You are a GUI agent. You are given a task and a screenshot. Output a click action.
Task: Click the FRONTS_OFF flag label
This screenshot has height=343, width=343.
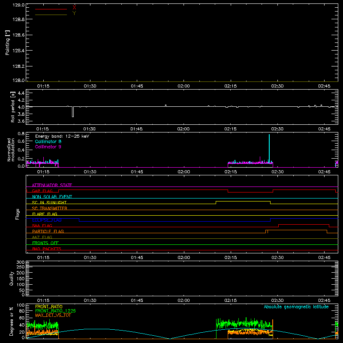click(x=45, y=243)
